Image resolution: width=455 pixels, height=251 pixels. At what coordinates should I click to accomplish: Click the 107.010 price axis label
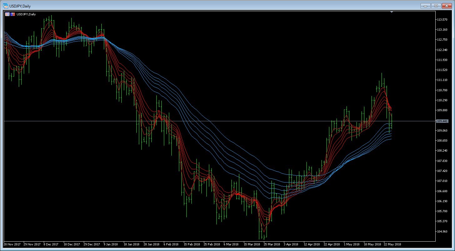443,181
